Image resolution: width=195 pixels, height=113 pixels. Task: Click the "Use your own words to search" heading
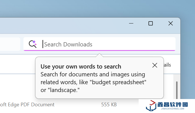[81, 67]
